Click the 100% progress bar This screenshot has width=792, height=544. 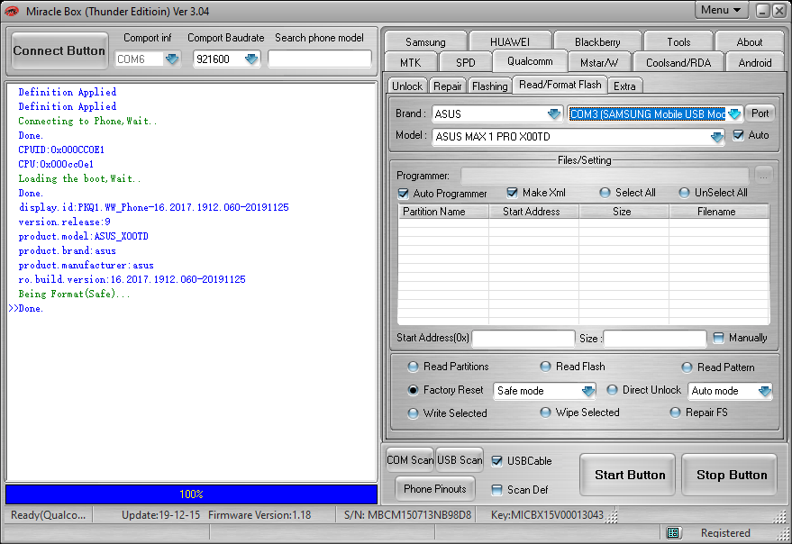point(191,494)
